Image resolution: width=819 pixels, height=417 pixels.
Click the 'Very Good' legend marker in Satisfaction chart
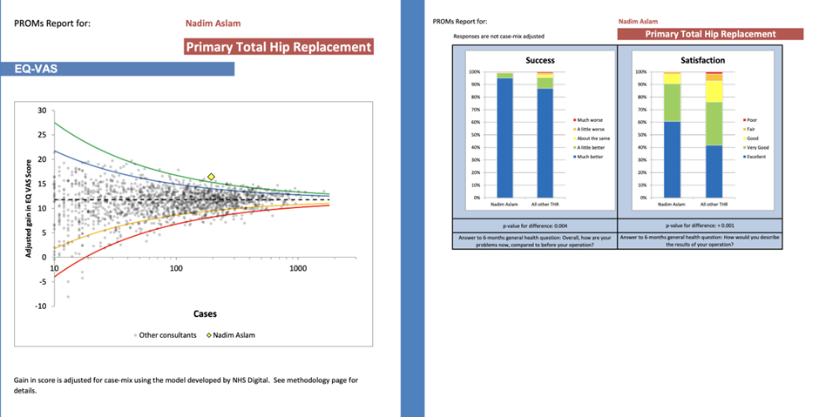[x=742, y=147]
